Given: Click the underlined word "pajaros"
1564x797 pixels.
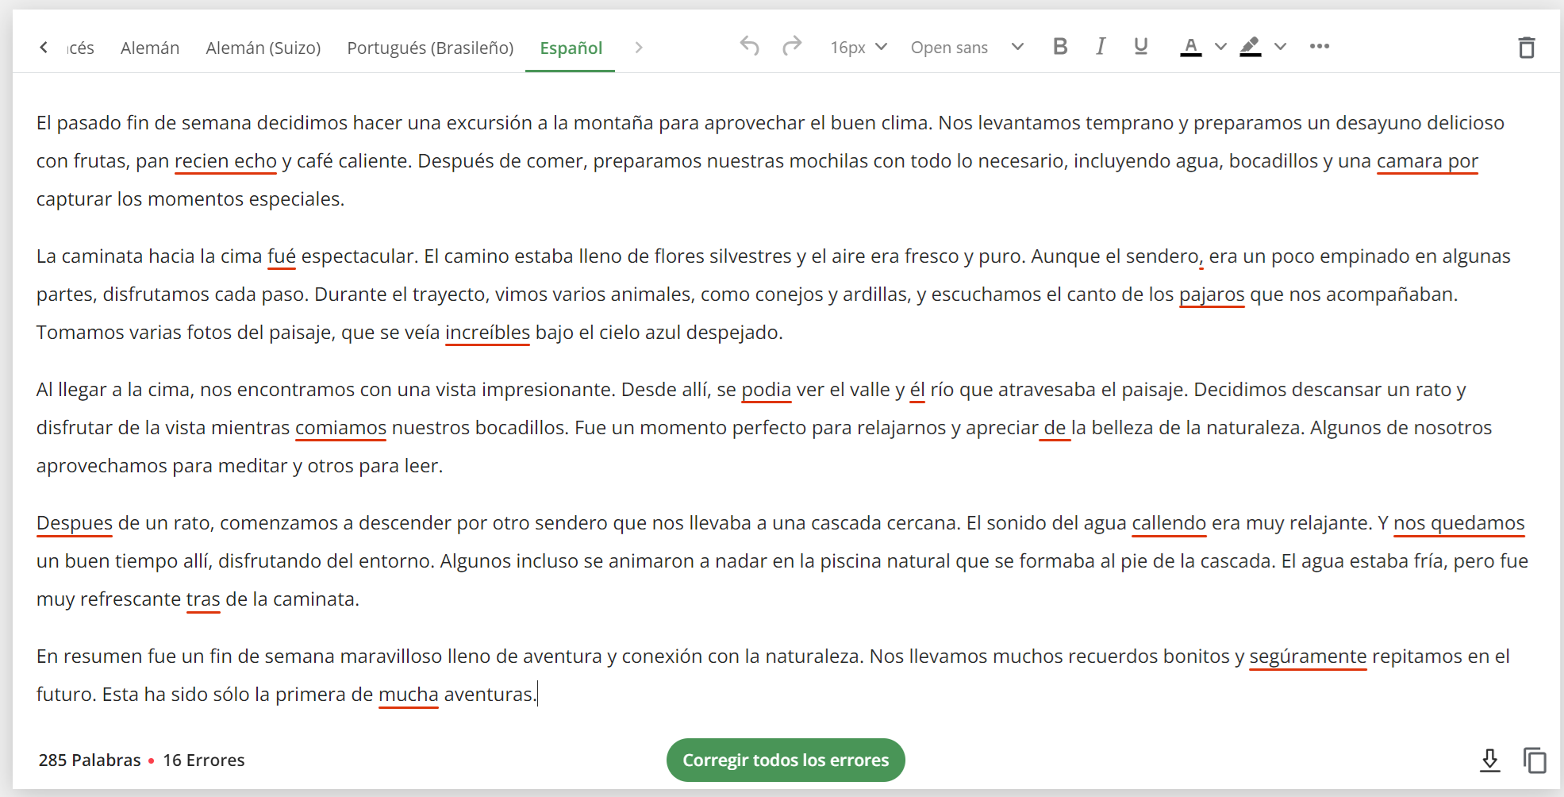Looking at the screenshot, I should tap(1212, 295).
